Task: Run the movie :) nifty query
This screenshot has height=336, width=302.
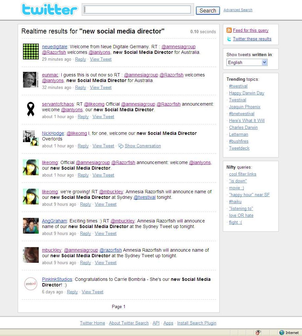Action: pyautogui.click(x=236, y=188)
